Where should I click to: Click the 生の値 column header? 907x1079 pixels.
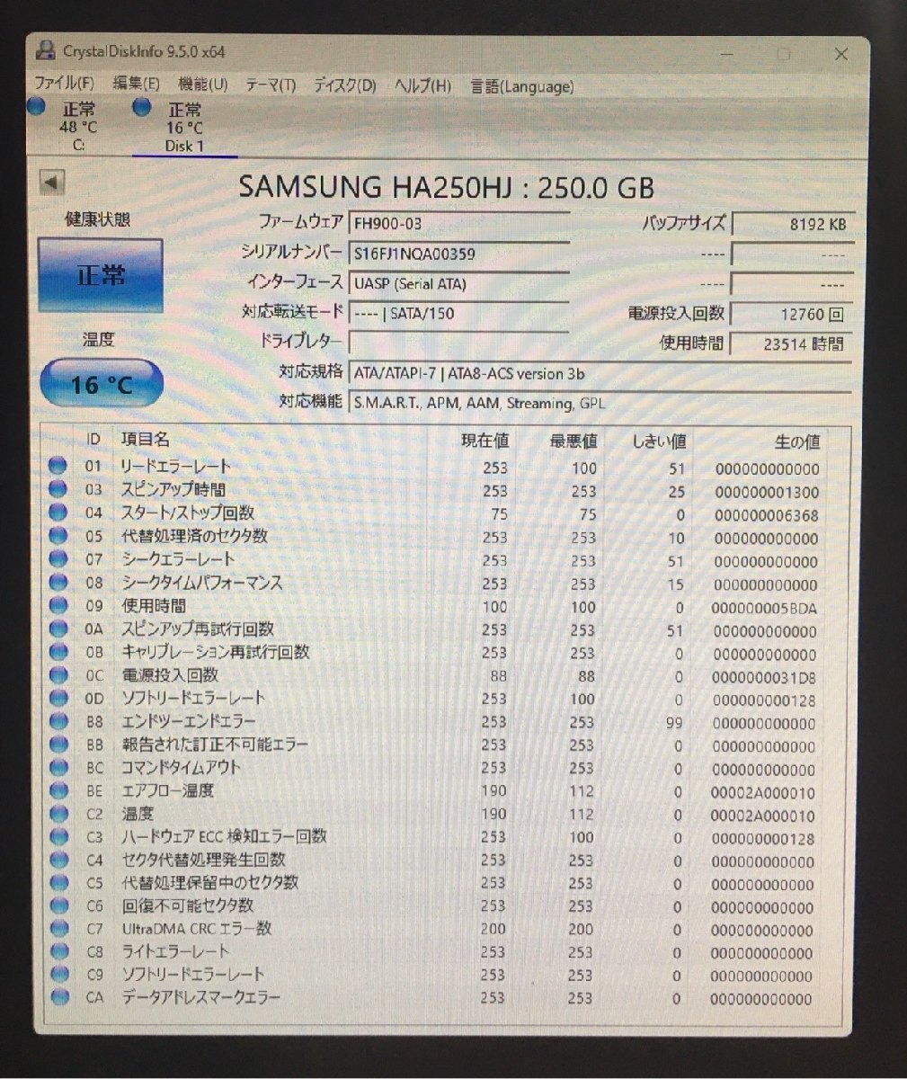click(796, 441)
